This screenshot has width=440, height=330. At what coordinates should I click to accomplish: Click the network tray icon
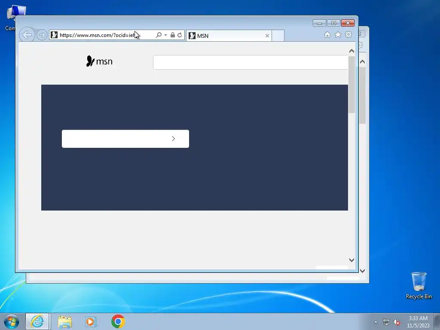(386, 322)
